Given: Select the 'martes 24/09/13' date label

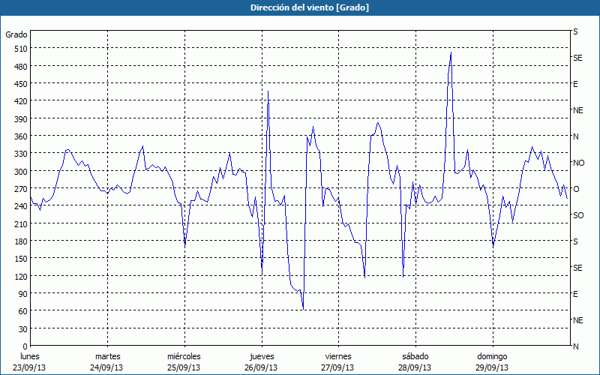Looking at the screenshot, I should click(x=107, y=361).
